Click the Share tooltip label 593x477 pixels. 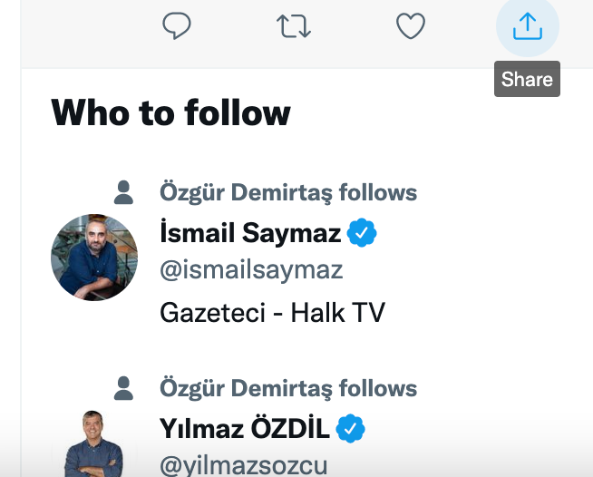tap(527, 79)
